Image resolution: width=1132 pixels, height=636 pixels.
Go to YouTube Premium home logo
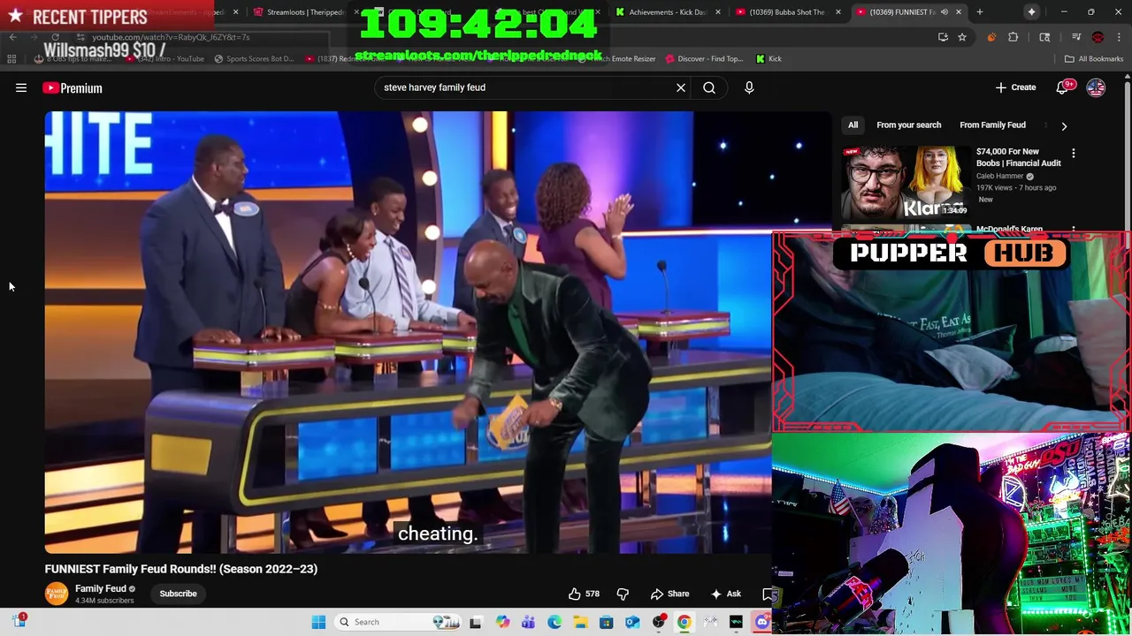[73, 87]
